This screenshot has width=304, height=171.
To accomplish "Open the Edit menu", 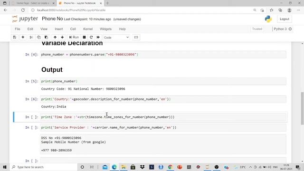I will point(30,29).
